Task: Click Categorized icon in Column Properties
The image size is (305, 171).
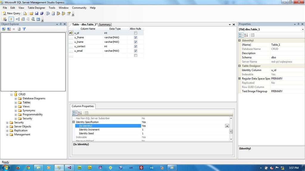Action: pos(75,113)
